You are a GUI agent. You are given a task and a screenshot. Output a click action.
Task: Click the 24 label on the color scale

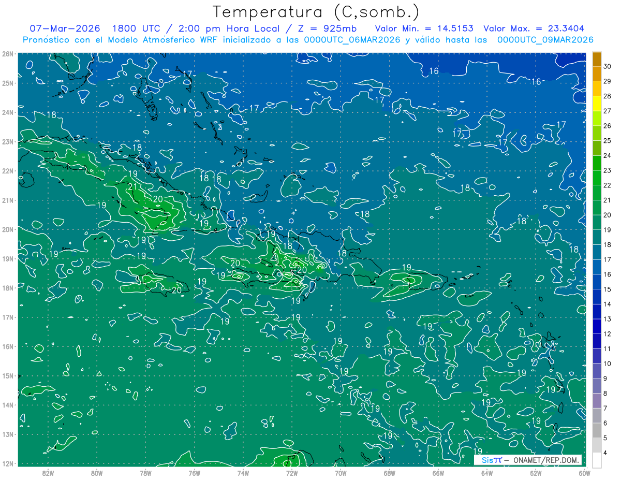pos(608,155)
